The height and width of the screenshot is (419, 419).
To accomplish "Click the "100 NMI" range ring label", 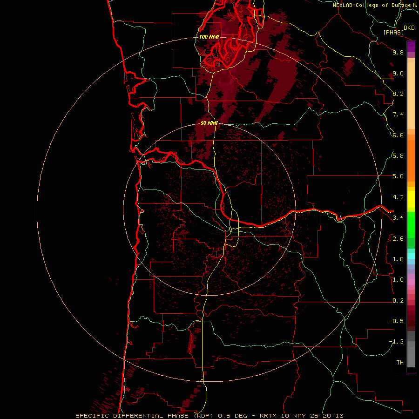I will 209,37.
